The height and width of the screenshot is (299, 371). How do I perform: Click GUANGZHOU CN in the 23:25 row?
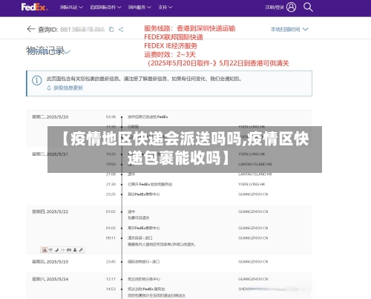tap(253, 194)
